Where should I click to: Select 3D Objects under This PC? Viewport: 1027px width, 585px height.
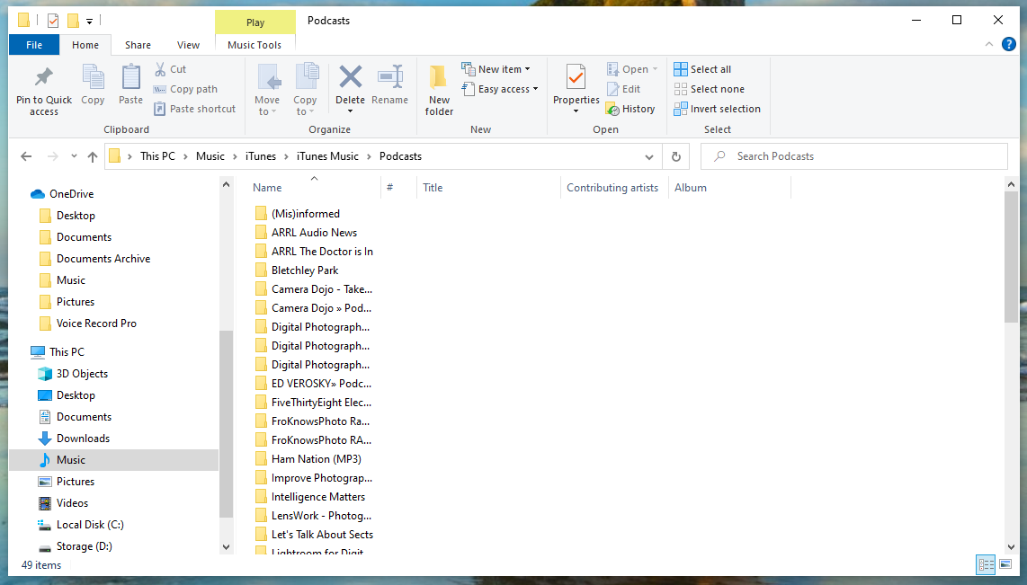(x=82, y=374)
